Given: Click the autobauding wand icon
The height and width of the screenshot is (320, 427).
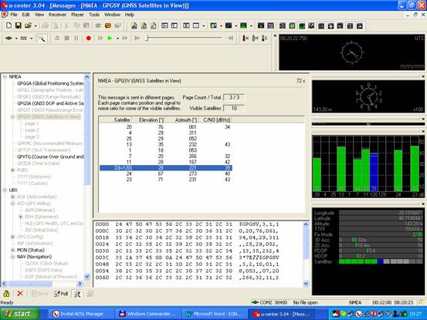Looking at the screenshot, I should pyautogui.click(x=42, y=39).
